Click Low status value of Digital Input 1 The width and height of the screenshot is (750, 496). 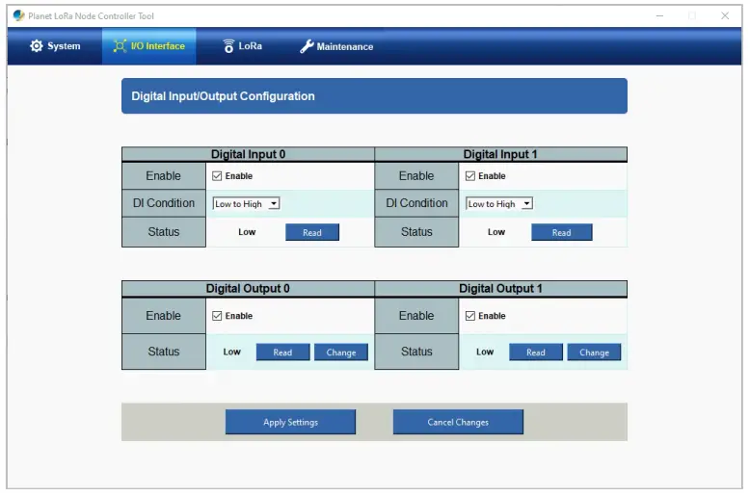click(x=496, y=232)
